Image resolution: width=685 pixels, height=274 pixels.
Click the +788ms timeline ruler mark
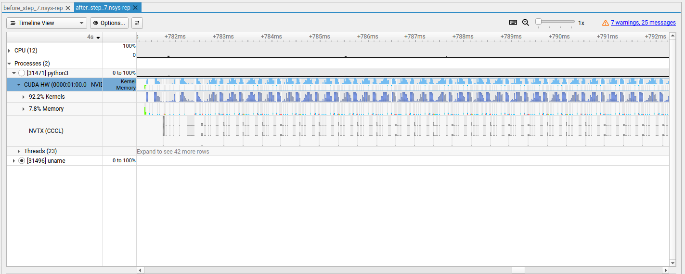463,37
